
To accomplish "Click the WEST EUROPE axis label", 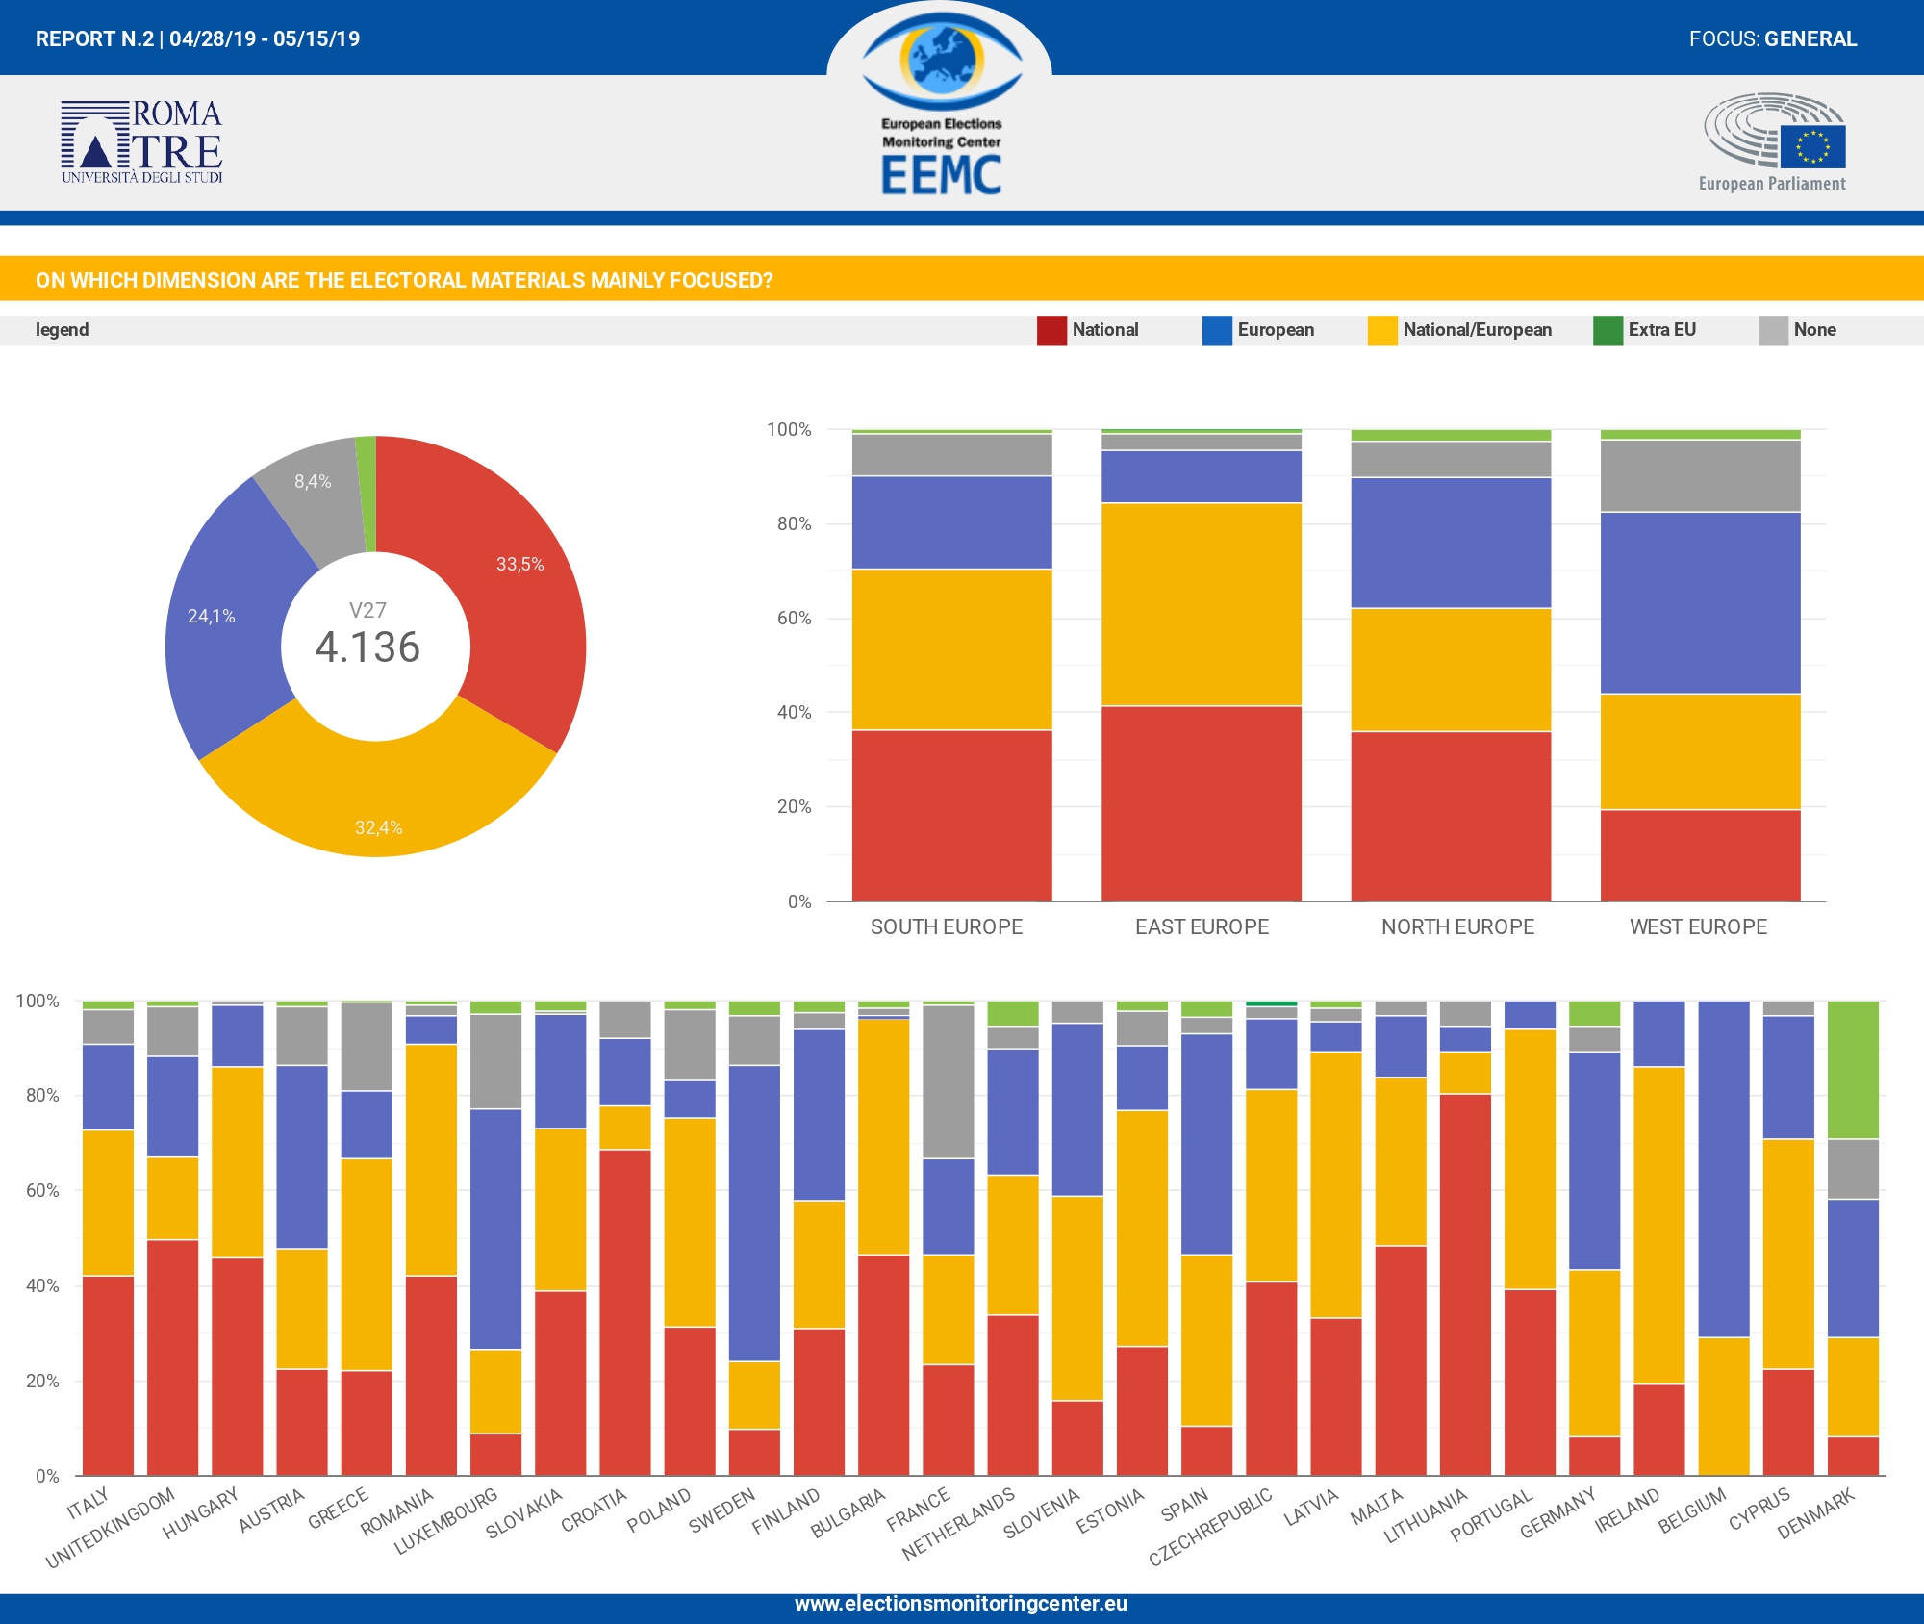I will [x=1698, y=926].
